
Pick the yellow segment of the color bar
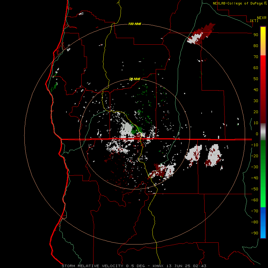(x=263, y=41)
